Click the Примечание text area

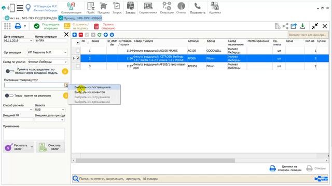point(34,134)
